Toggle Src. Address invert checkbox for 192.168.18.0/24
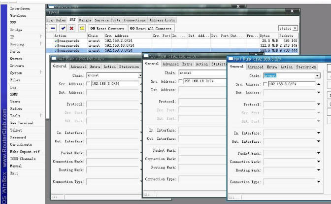331x204 pixels. (181, 81)
